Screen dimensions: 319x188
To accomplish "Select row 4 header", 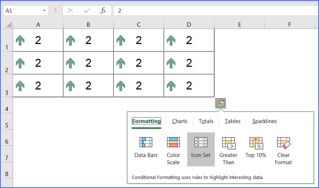I will [x=7, y=105].
